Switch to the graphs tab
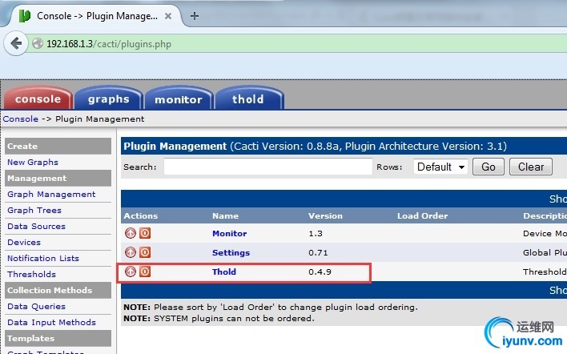567x354 pixels. tap(108, 99)
